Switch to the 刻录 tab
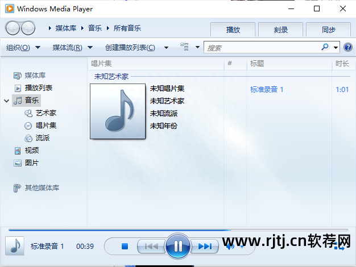The image size is (356, 267). (280, 30)
